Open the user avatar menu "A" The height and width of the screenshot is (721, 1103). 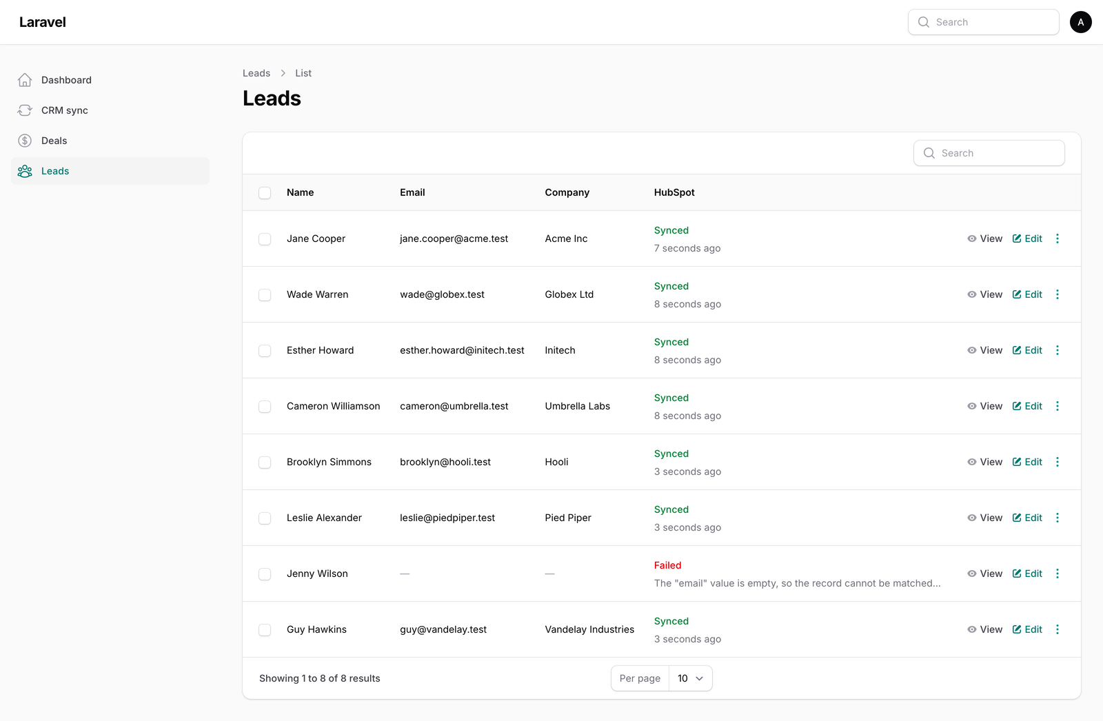pos(1081,22)
